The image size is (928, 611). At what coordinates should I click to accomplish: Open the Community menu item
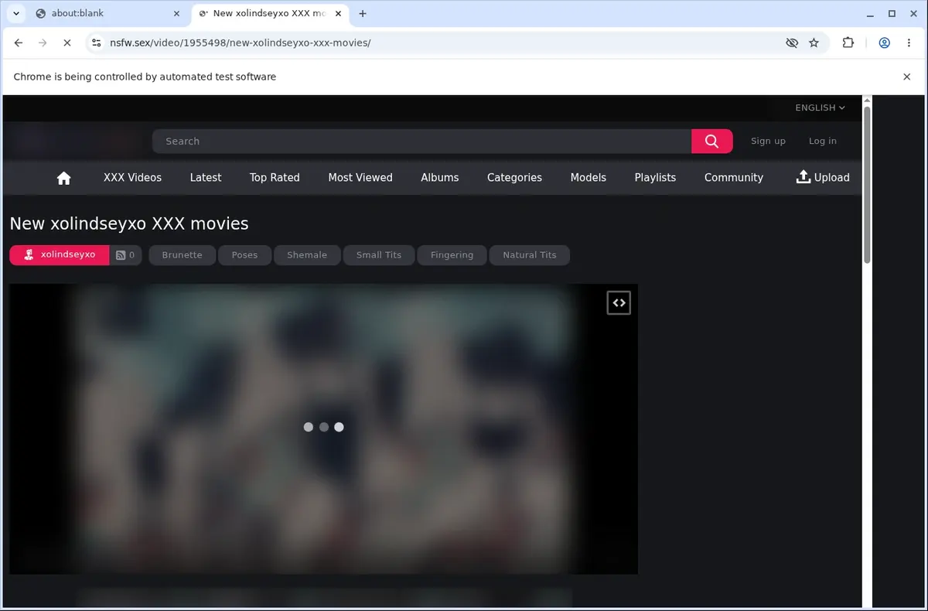pyautogui.click(x=734, y=178)
